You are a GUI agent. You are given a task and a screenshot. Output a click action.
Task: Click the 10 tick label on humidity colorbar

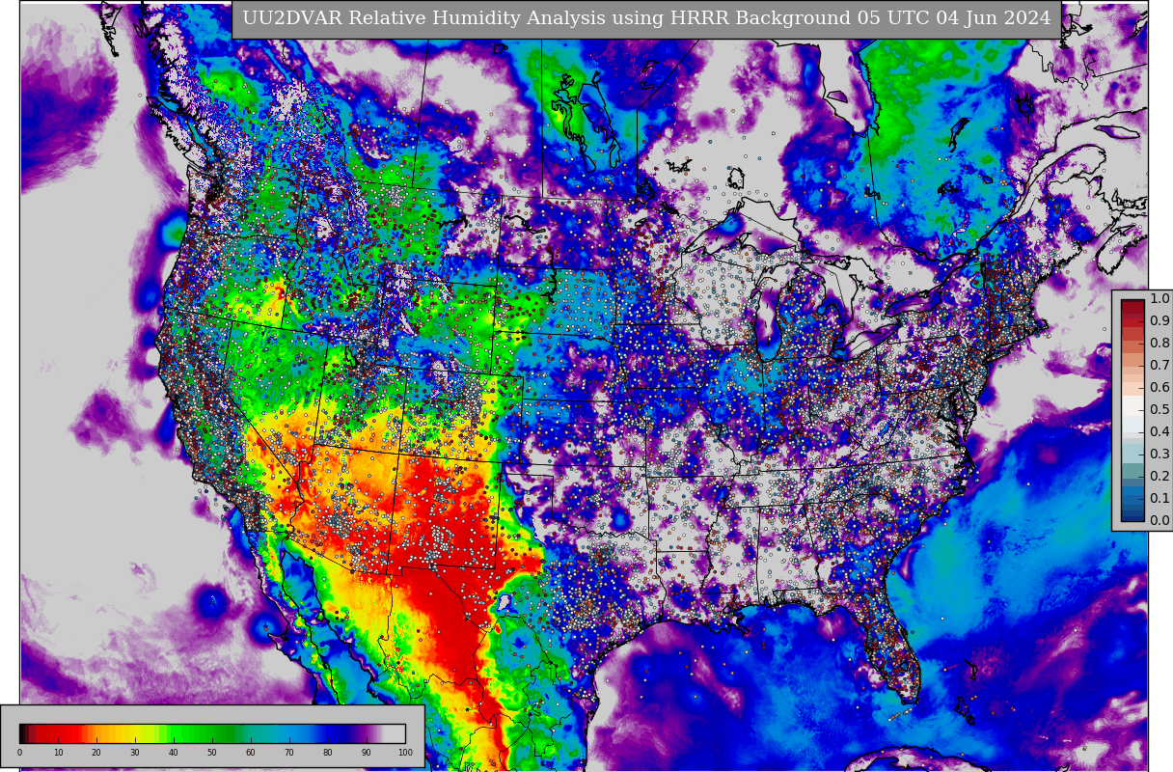pyautogui.click(x=58, y=753)
